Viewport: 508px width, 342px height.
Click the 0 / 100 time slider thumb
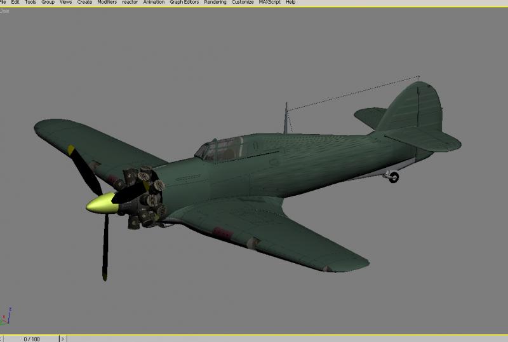point(31,339)
